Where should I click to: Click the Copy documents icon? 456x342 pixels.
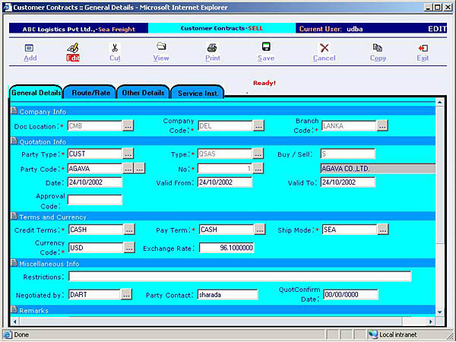click(x=378, y=48)
